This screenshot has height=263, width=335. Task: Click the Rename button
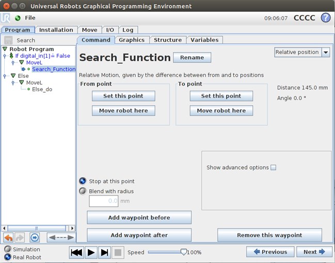pyautogui.click(x=192, y=57)
